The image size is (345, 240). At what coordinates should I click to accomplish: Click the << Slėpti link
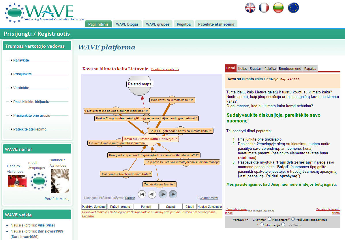tap(295, 225)
